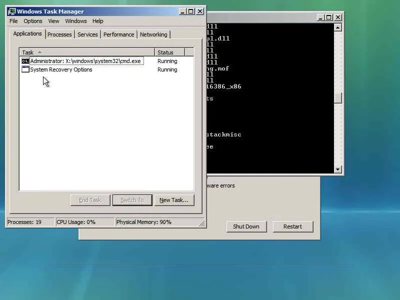Click the g.mof line in command prompt

point(218,68)
